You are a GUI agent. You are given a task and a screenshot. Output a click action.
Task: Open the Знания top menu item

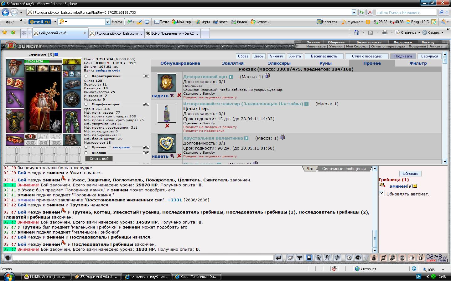[x=313, y=42]
